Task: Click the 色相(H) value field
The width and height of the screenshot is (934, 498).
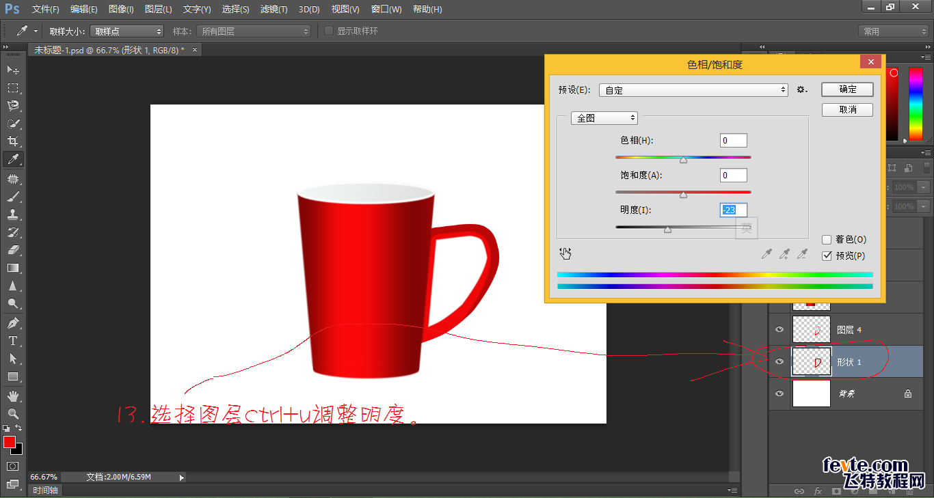Action: [734, 141]
